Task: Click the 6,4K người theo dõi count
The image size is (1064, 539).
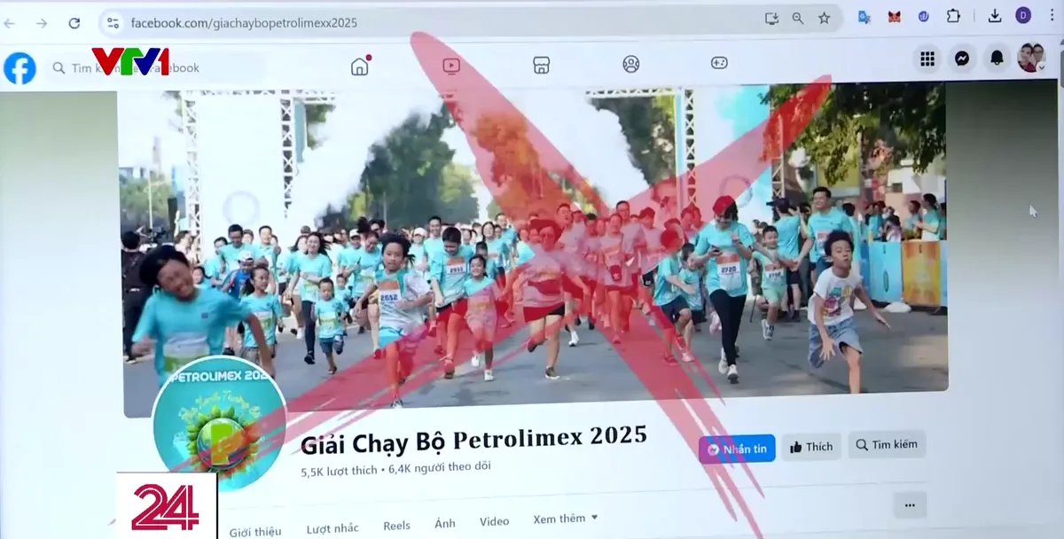Action: 439,467
